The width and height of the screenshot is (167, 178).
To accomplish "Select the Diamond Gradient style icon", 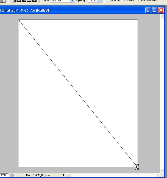I will click(x=34, y=1).
